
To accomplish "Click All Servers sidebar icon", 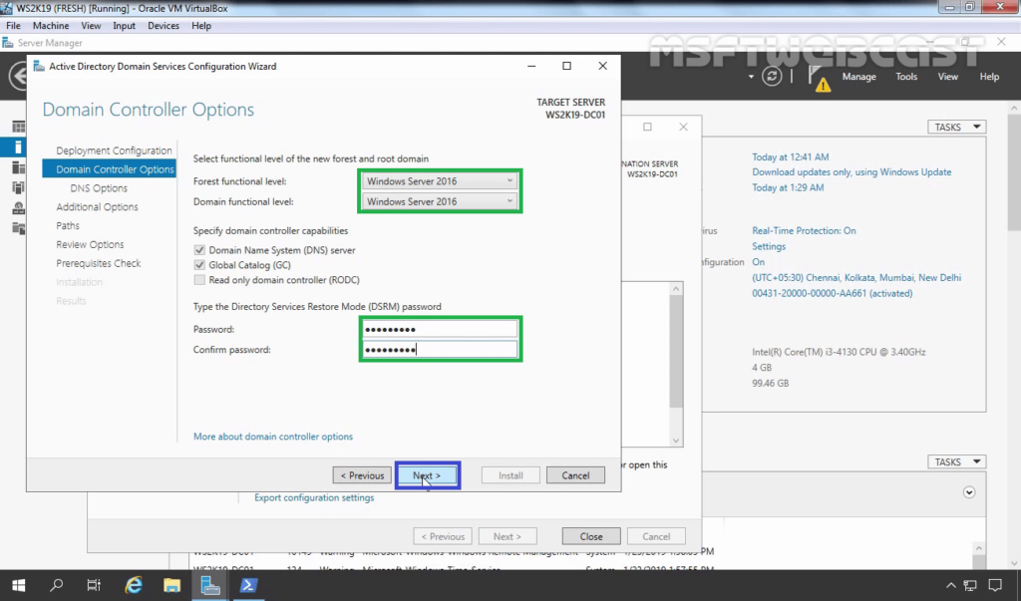I will point(18,168).
